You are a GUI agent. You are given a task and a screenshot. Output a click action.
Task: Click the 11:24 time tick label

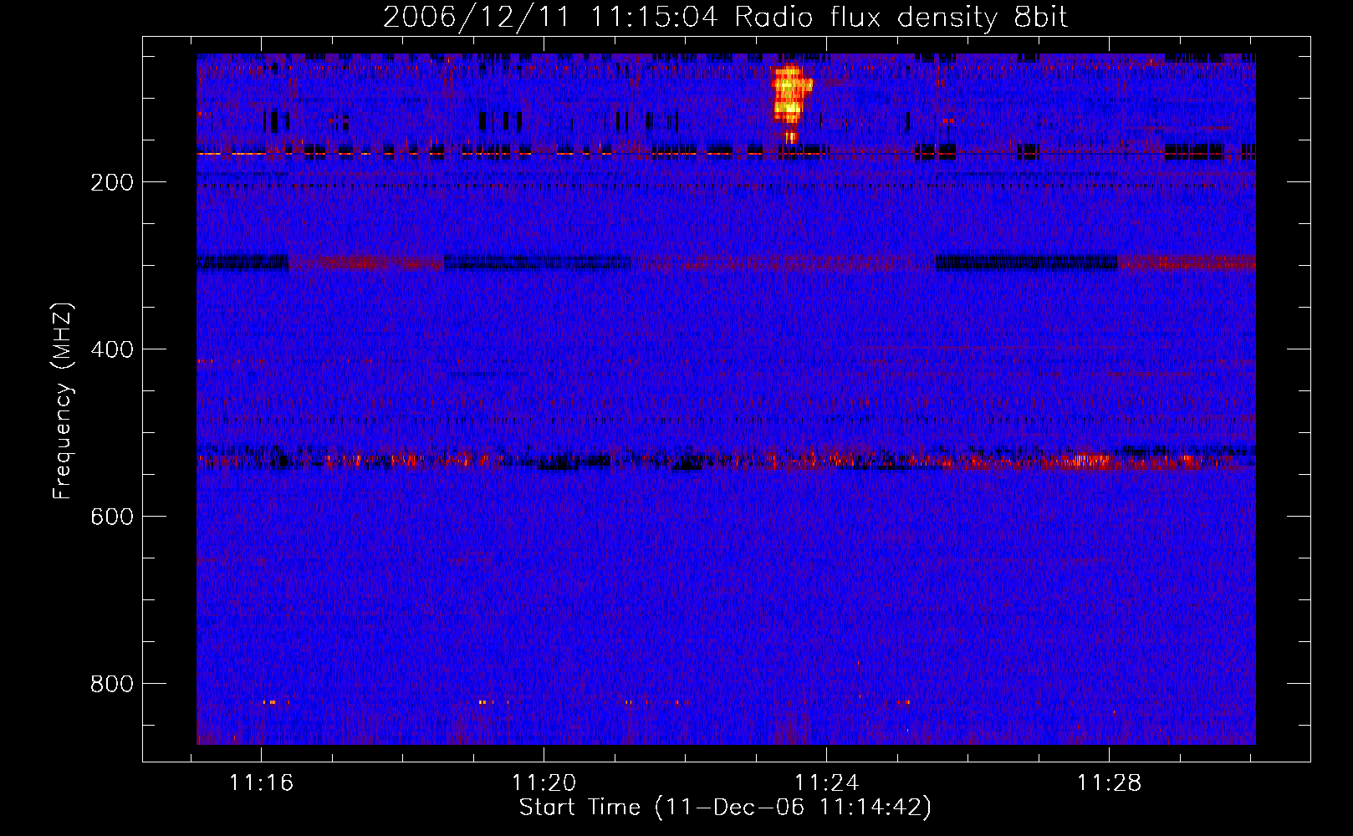(826, 783)
